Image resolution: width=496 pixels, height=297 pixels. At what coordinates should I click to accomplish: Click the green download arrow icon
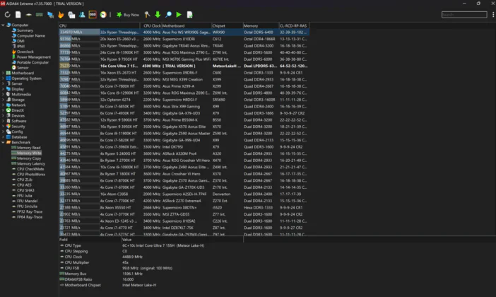click(158, 15)
